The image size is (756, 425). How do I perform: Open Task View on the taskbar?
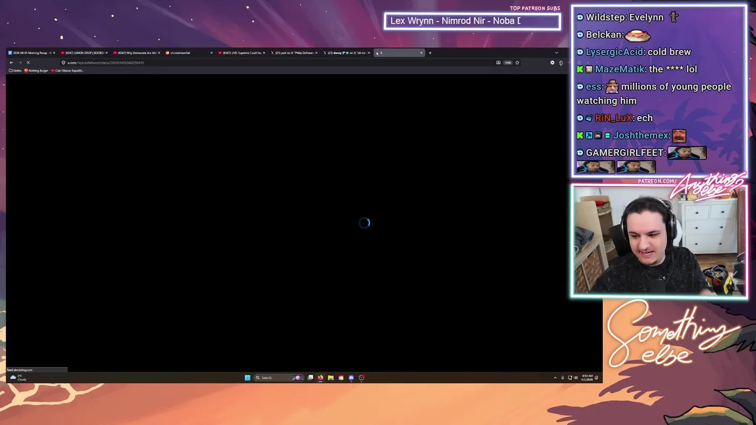click(x=310, y=378)
